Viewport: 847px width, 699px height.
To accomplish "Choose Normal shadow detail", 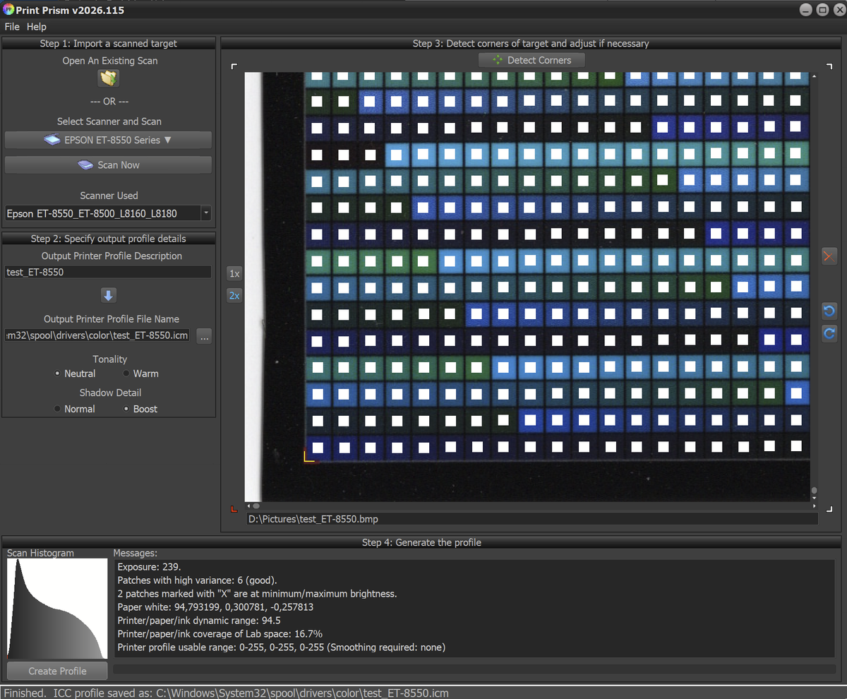I will click(57, 409).
